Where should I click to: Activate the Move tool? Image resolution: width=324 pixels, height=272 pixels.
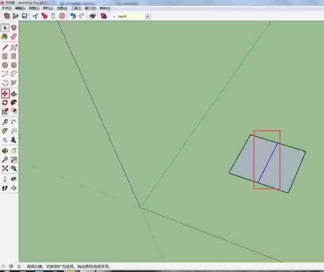[5, 94]
